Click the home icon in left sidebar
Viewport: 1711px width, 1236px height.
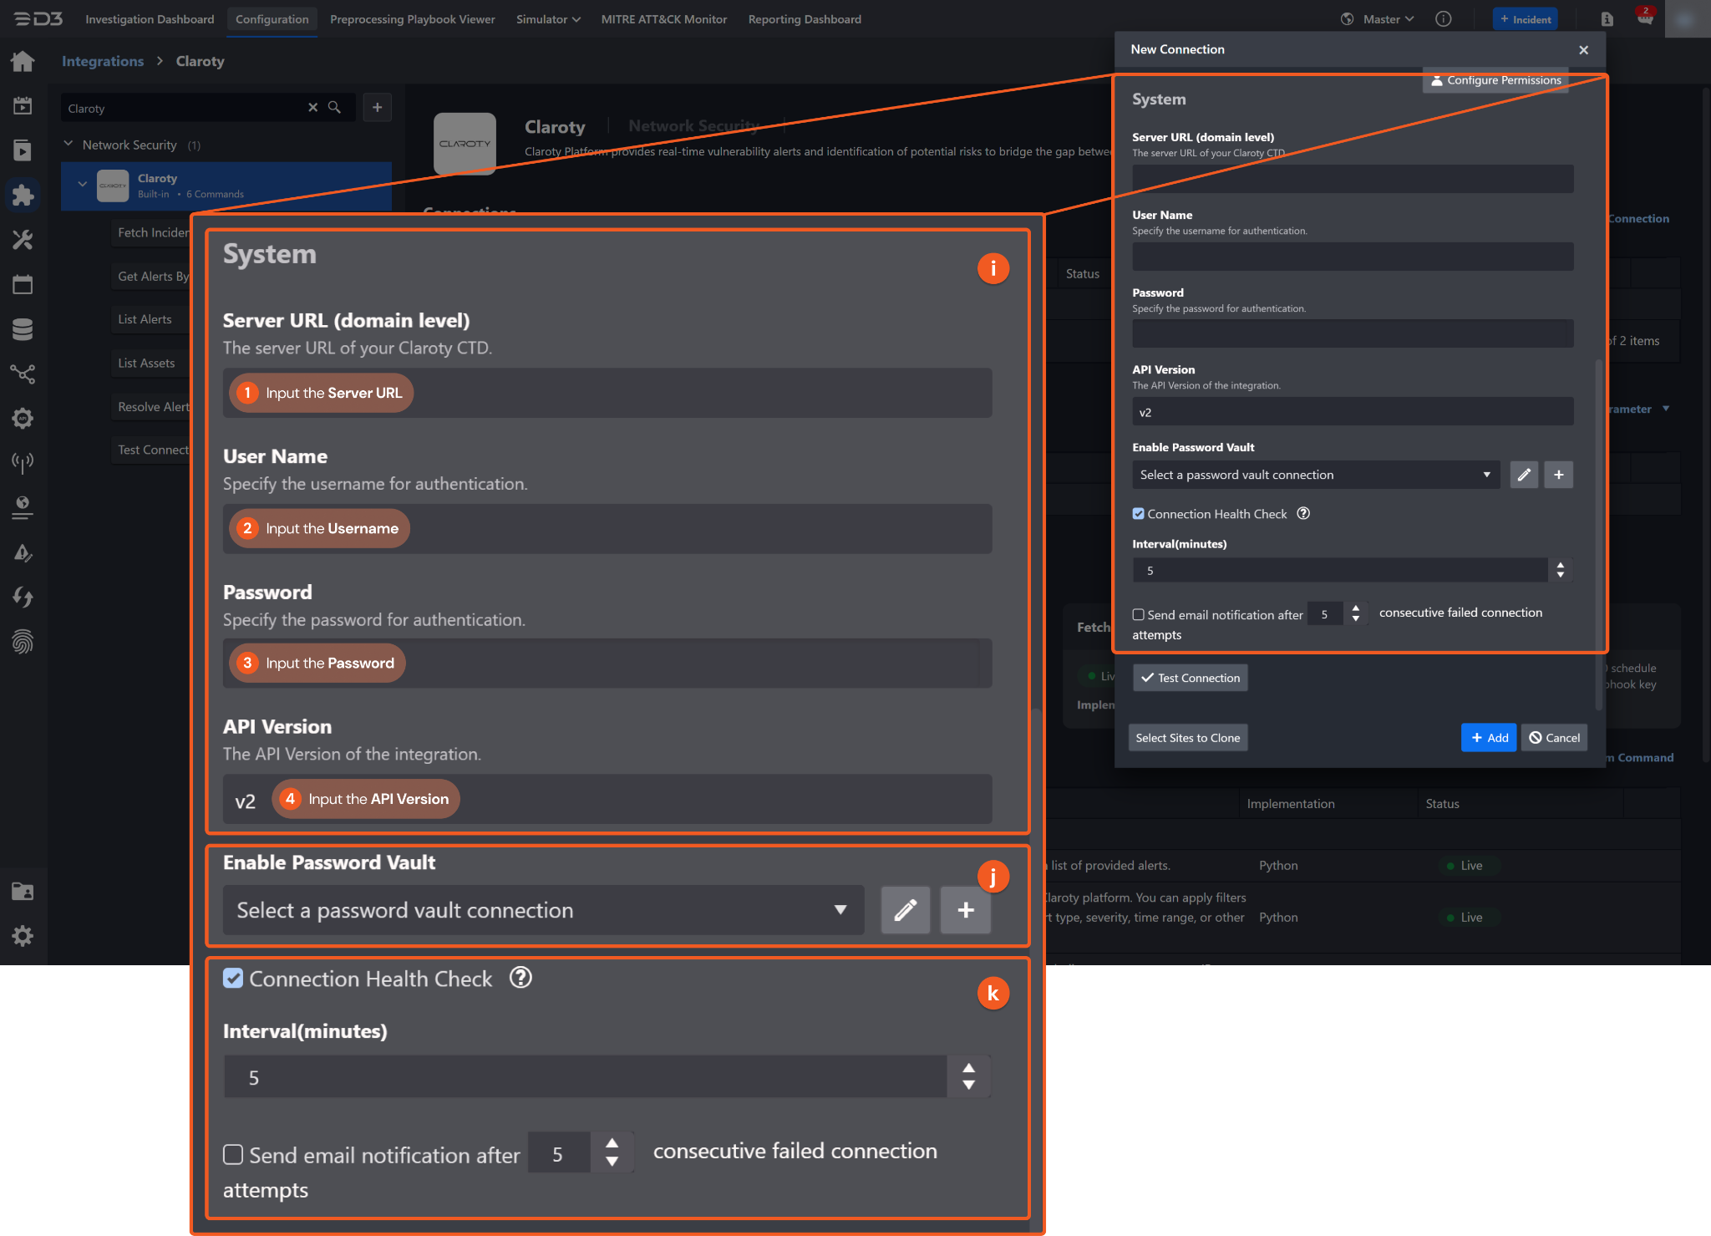tap(23, 61)
